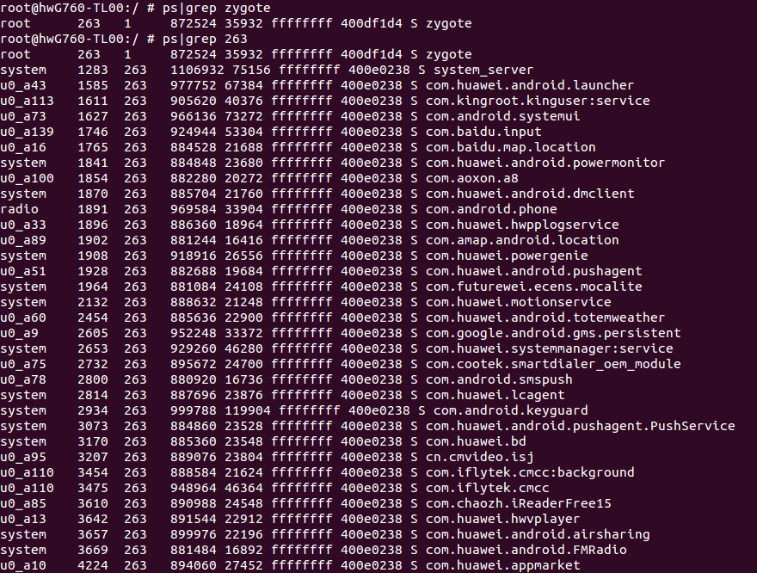Click the "radio" user name
757x573 pixels.
pos(20,209)
